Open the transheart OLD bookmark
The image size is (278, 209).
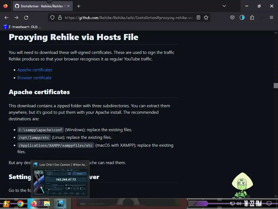pos(22,27)
